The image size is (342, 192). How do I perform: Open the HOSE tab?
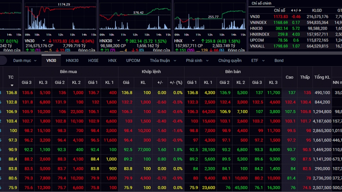pos(93,61)
